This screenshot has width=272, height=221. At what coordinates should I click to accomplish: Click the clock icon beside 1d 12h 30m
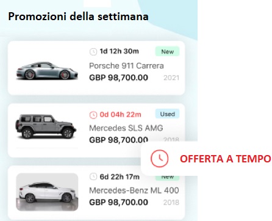click(x=93, y=51)
